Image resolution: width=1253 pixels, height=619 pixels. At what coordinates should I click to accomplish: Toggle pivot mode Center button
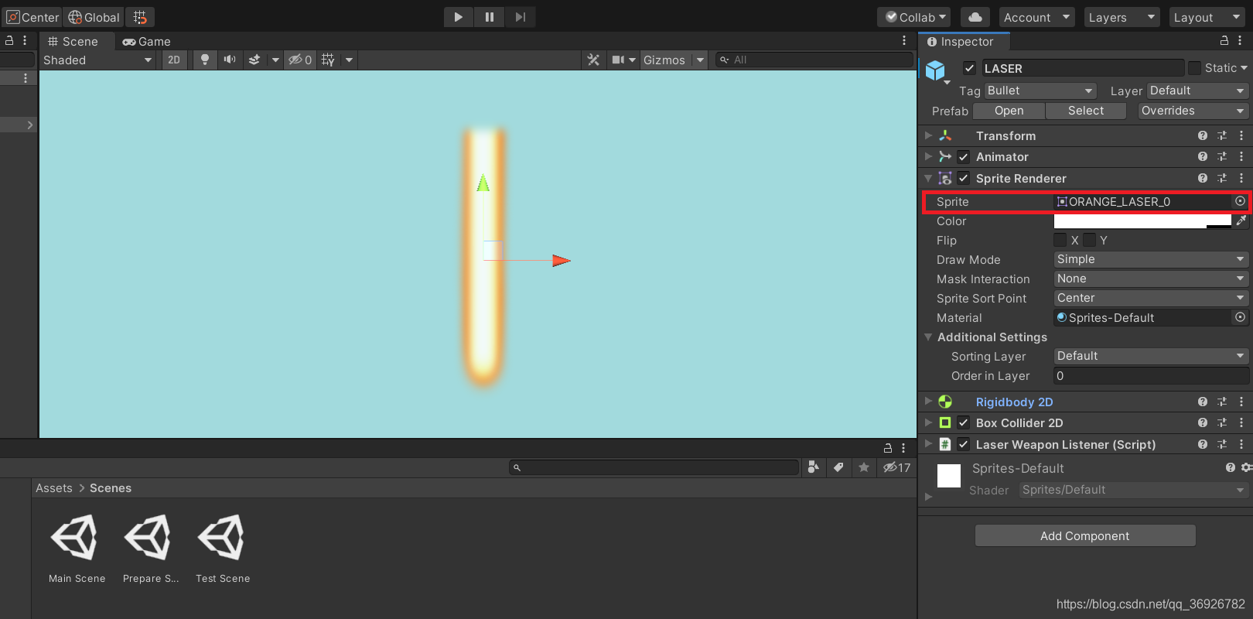pyautogui.click(x=32, y=17)
